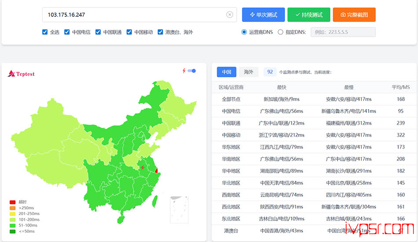Click the 中国移动 row label in table
Screen dimensions: 418x242
point(231,135)
